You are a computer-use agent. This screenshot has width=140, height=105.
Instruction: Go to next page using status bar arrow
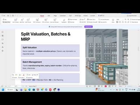tap(23, 86)
